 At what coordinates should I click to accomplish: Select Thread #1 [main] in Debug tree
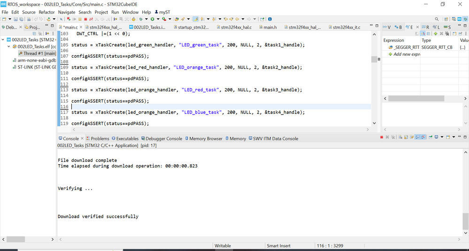(37, 53)
